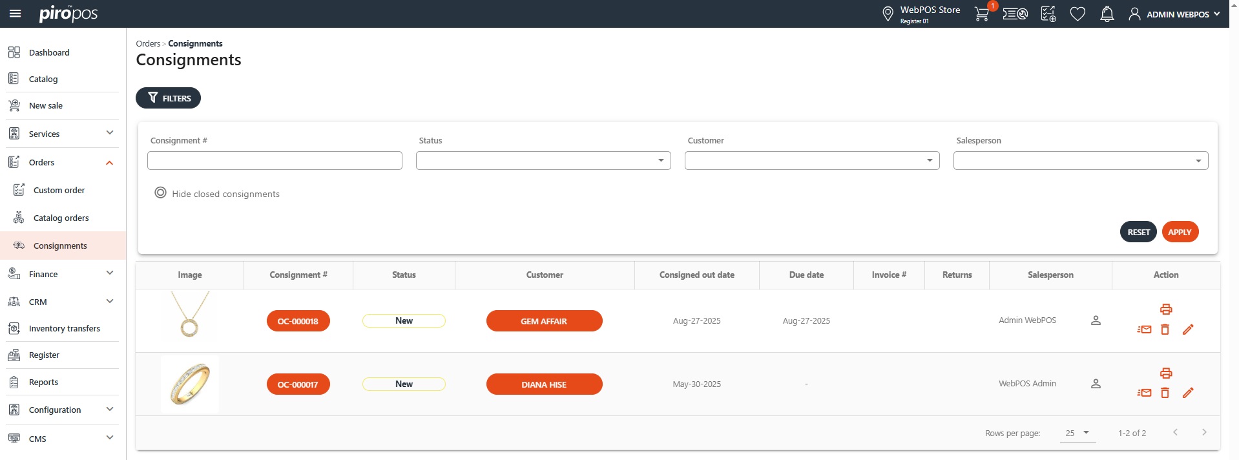
Task: Open the Customer filter dropdown
Action: coord(811,161)
